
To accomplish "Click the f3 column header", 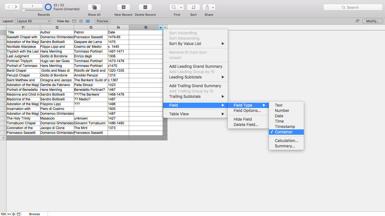I will pyautogui.click(x=91, y=28).
